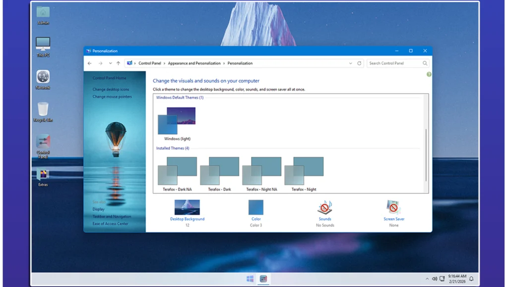The width and height of the screenshot is (508, 287).
Task: Expand the recent locations dropdown arrow
Action: pos(110,63)
